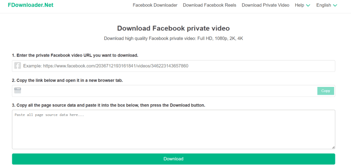Click the step 1 instruction text
Viewport: 351px width, 167px height.
tap(75, 56)
